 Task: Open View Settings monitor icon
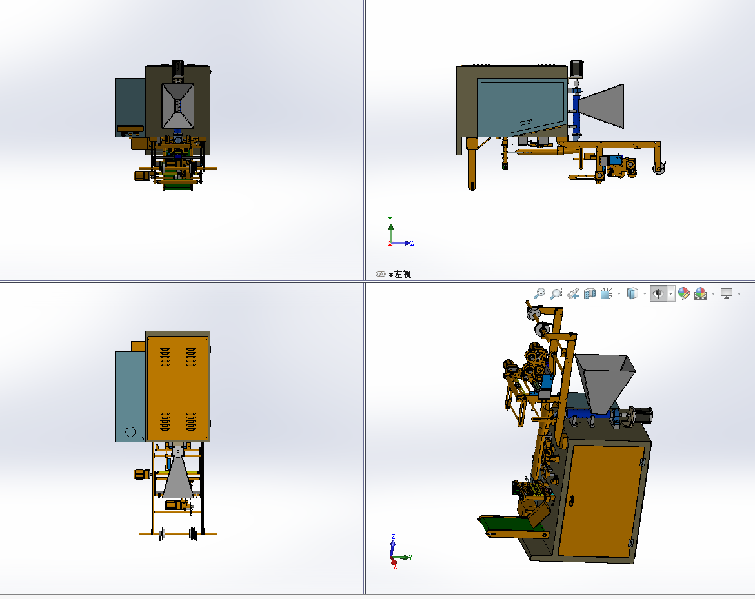[x=727, y=293]
